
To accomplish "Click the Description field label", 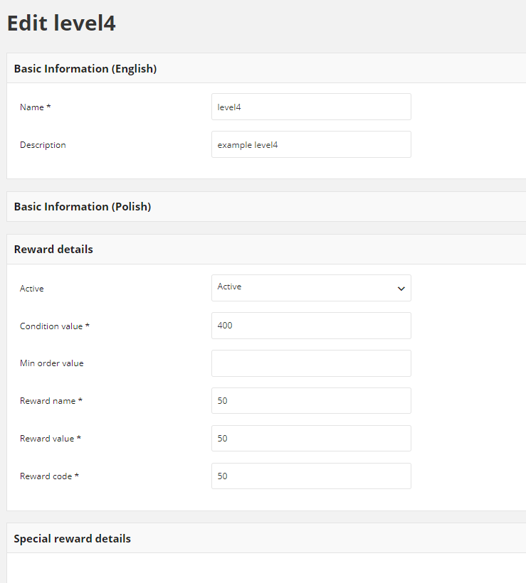I will 43,145.
